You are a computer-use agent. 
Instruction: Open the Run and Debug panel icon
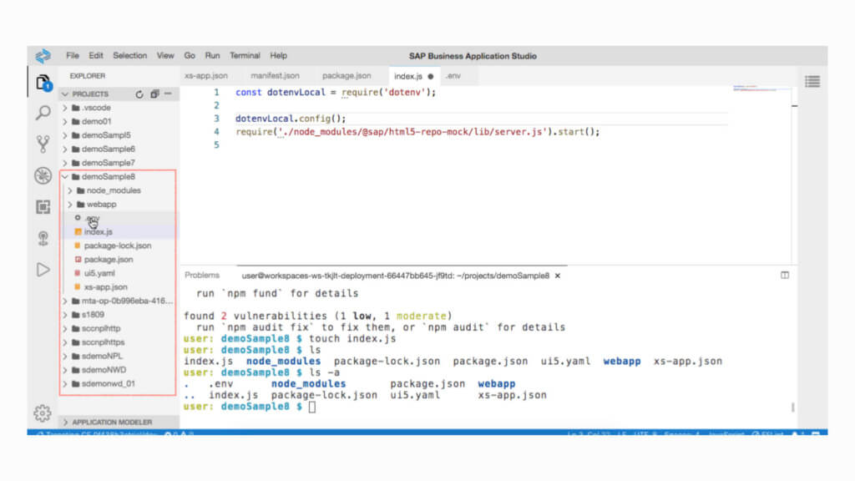(x=43, y=175)
